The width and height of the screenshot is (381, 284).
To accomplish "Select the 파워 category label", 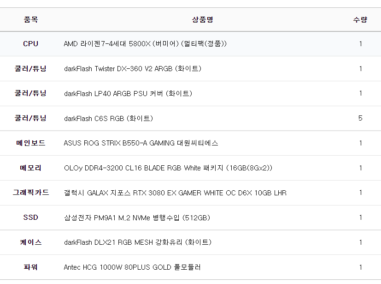I will (31, 267).
